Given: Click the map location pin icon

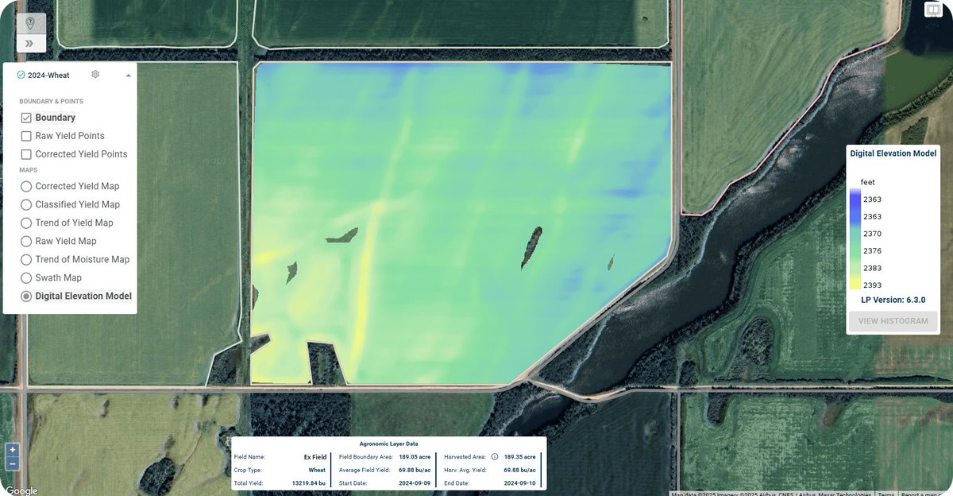Looking at the screenshot, I should pos(30,22).
